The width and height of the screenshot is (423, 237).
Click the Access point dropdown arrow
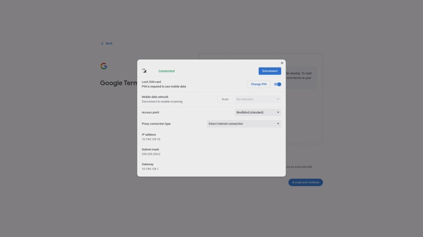278,112
